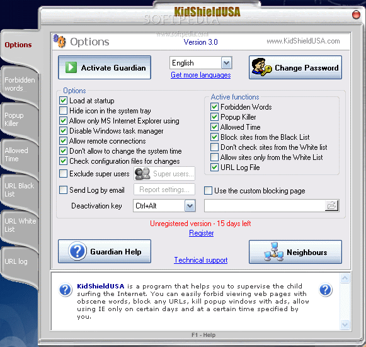Click the red close button of KidShieldUSA
Viewport: 366px width, 347px height.
[x=356, y=14]
